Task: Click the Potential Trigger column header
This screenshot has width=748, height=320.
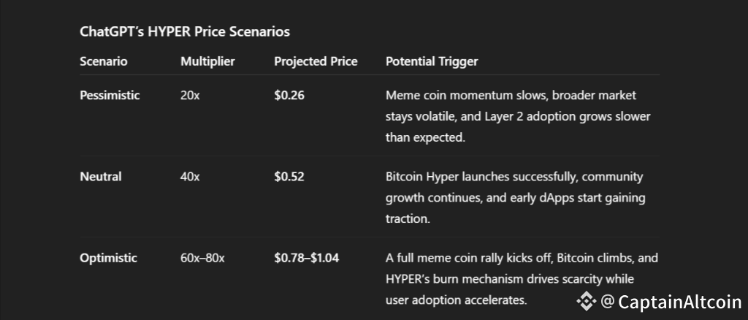Action: pos(432,61)
